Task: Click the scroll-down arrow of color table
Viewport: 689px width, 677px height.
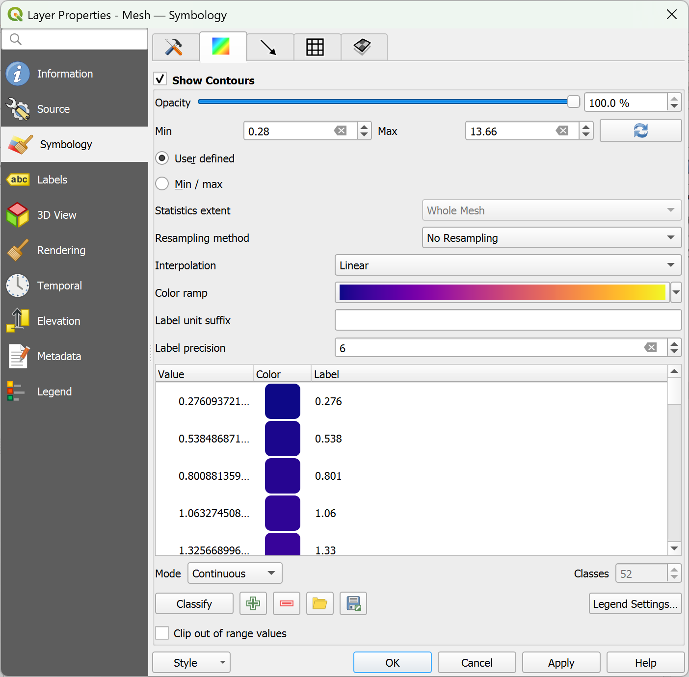Action: [674, 548]
